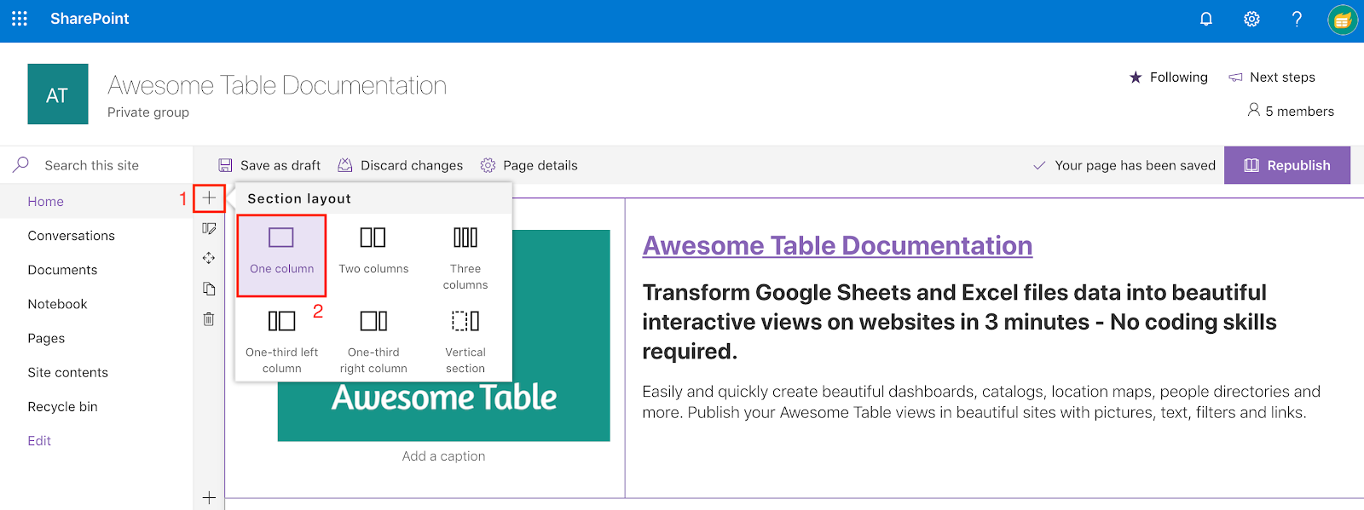
Task: Click the add section plus icon
Action: click(209, 198)
